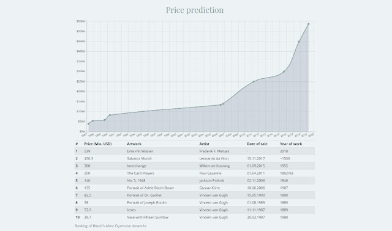
Task: Click the Interchange artwork entry
Action: 137,166
